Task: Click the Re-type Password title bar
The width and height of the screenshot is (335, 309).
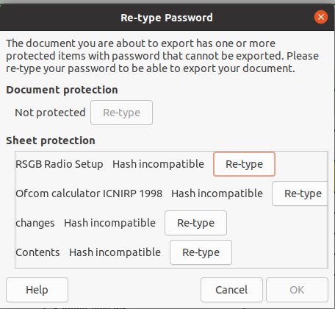Action: tap(167, 18)
